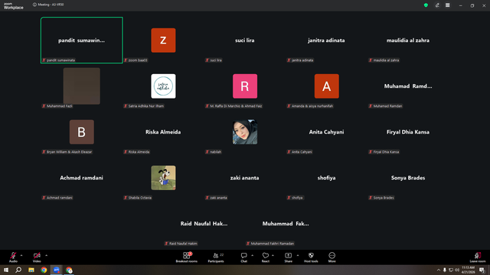Open the More options menu

pyautogui.click(x=332, y=257)
